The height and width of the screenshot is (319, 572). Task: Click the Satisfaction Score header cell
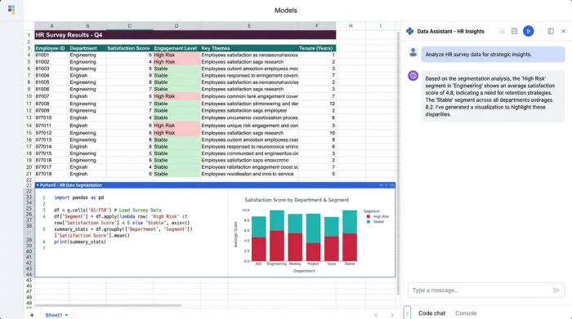(x=129, y=48)
